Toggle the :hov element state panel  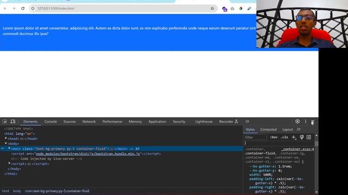tap(274, 137)
